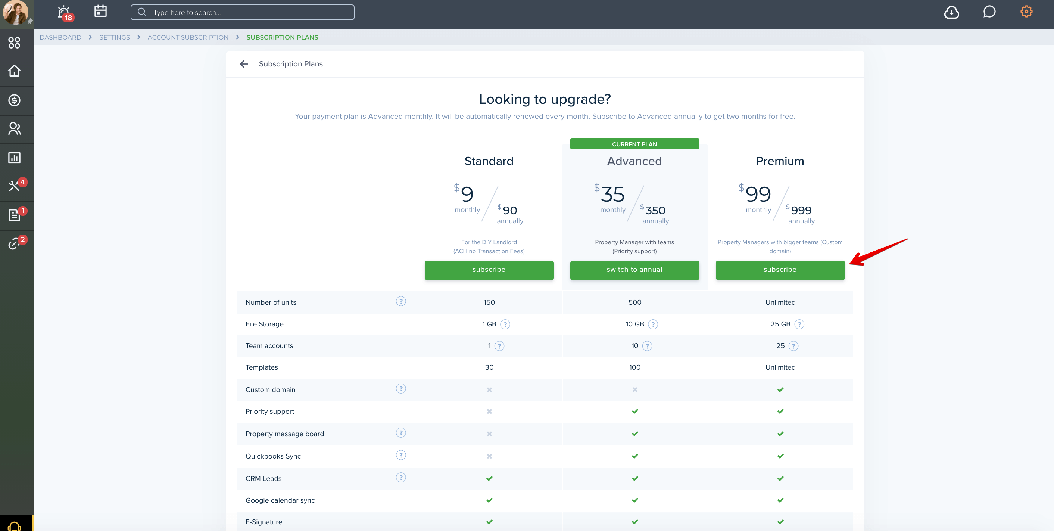Open the orange settings gear icon
This screenshot has width=1054, height=531.
[1026, 12]
